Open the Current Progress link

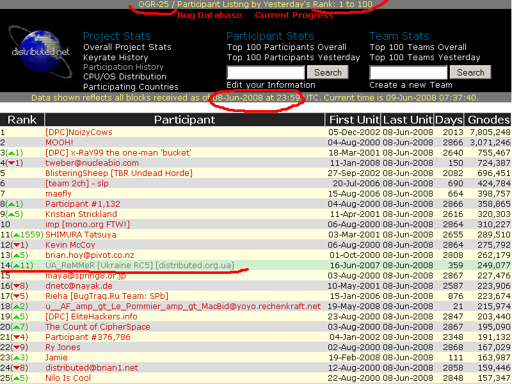(x=294, y=15)
